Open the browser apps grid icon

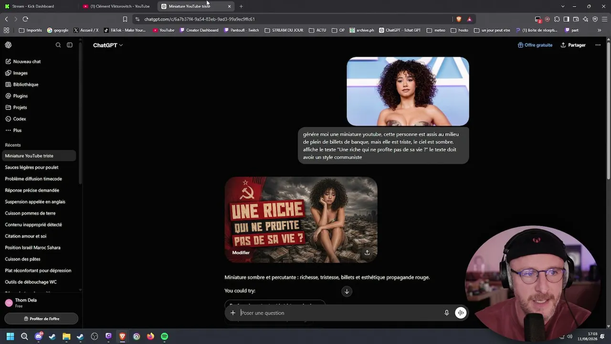[x=6, y=30]
